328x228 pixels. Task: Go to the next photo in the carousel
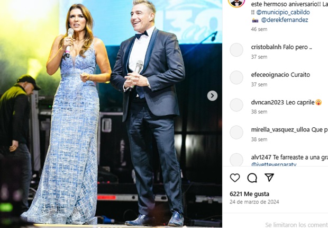212,95
